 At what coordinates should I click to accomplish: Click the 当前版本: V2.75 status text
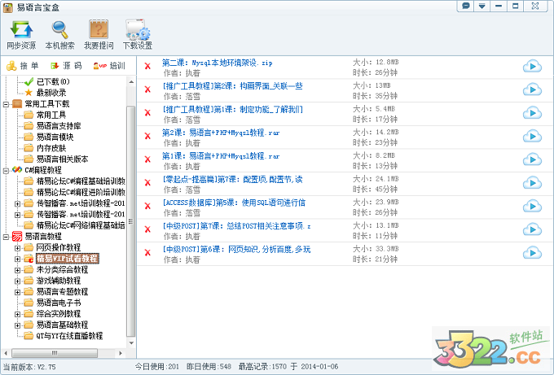pyautogui.click(x=29, y=367)
